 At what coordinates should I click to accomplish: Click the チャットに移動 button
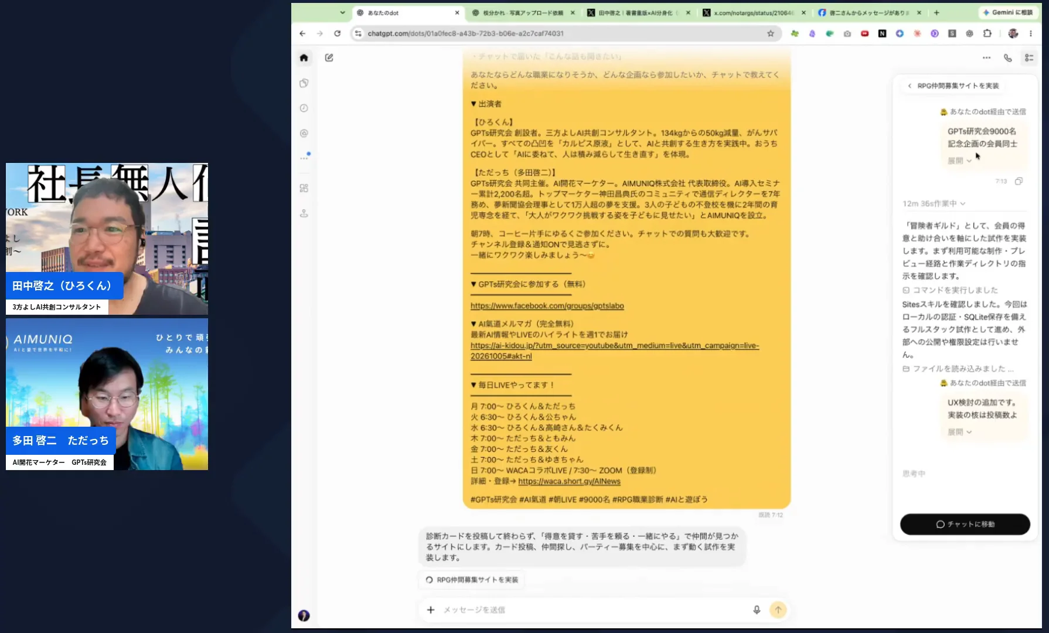tap(965, 524)
